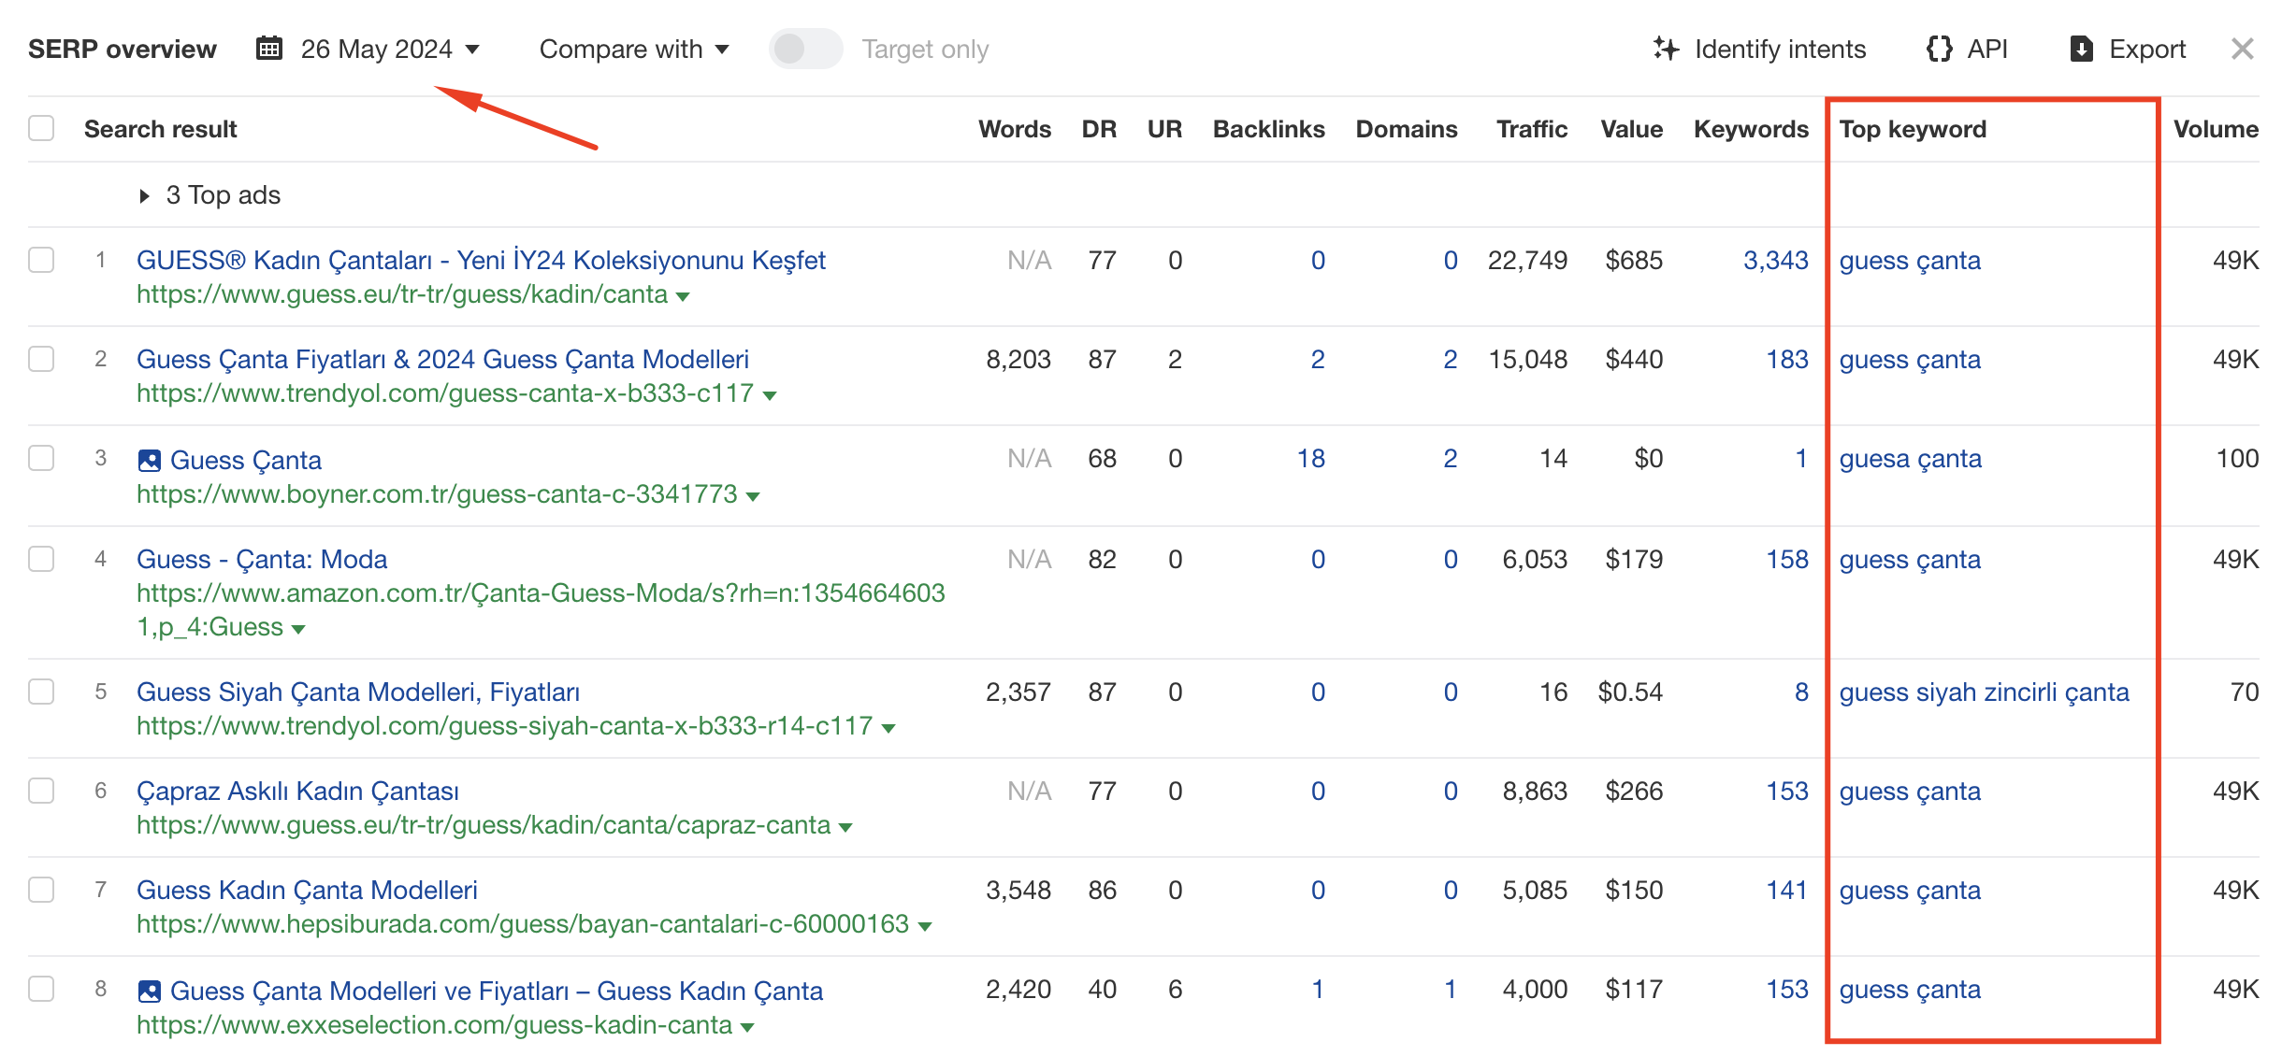Click the image icon beside the exxeselection result

click(149, 992)
